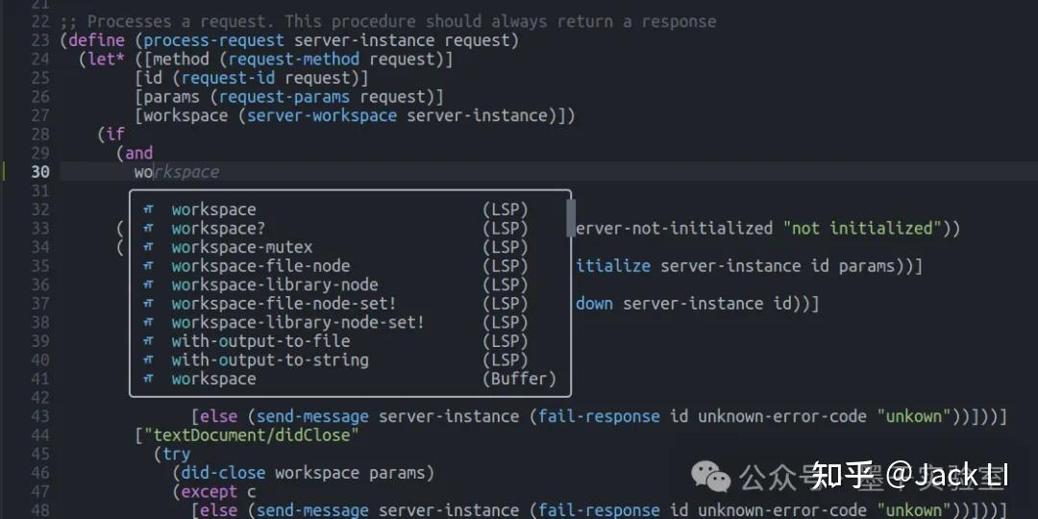
Task: Click "fail-response" on line 43
Action: click(599, 416)
